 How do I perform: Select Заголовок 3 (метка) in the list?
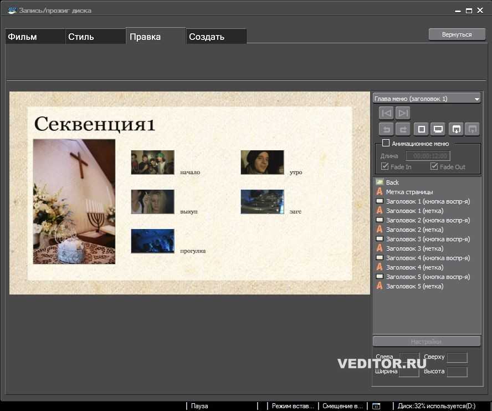pyautogui.click(x=414, y=248)
